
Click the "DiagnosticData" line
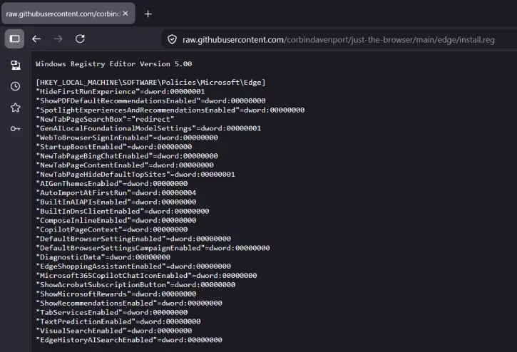[103, 257]
